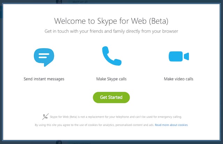This screenshot has width=223, height=144.
Task: Click the blue video camera icon
Action: [178, 56]
